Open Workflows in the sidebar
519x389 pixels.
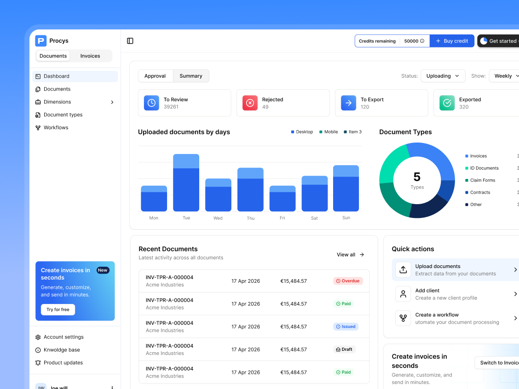[75, 128]
